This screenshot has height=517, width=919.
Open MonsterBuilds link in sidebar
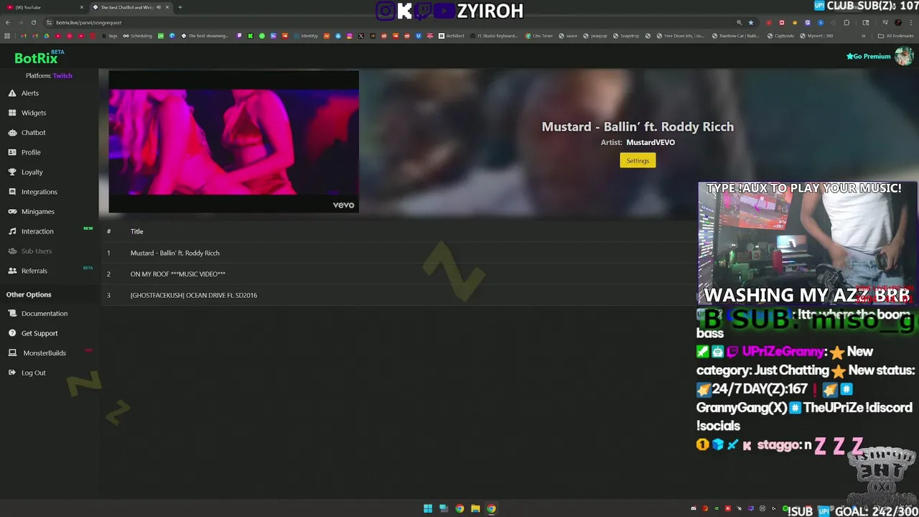(45, 353)
